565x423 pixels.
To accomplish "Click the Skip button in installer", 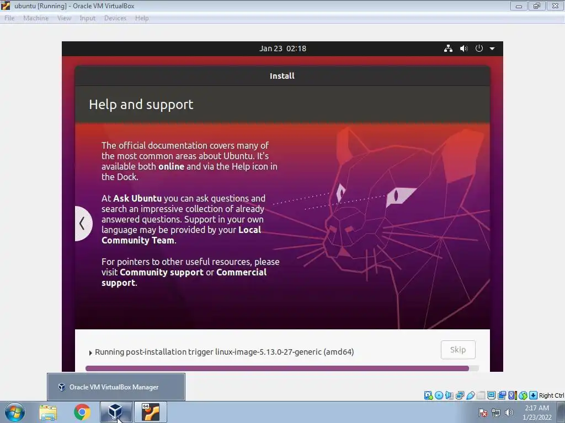I will (458, 350).
